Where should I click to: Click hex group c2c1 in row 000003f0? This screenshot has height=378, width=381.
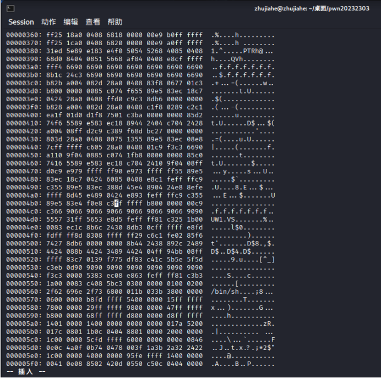click(195, 107)
